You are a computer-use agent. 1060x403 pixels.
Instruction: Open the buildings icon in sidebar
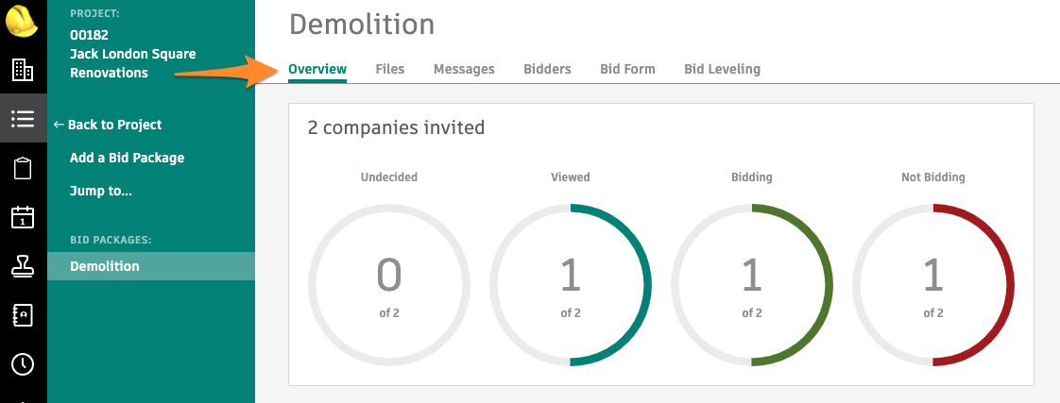23,70
